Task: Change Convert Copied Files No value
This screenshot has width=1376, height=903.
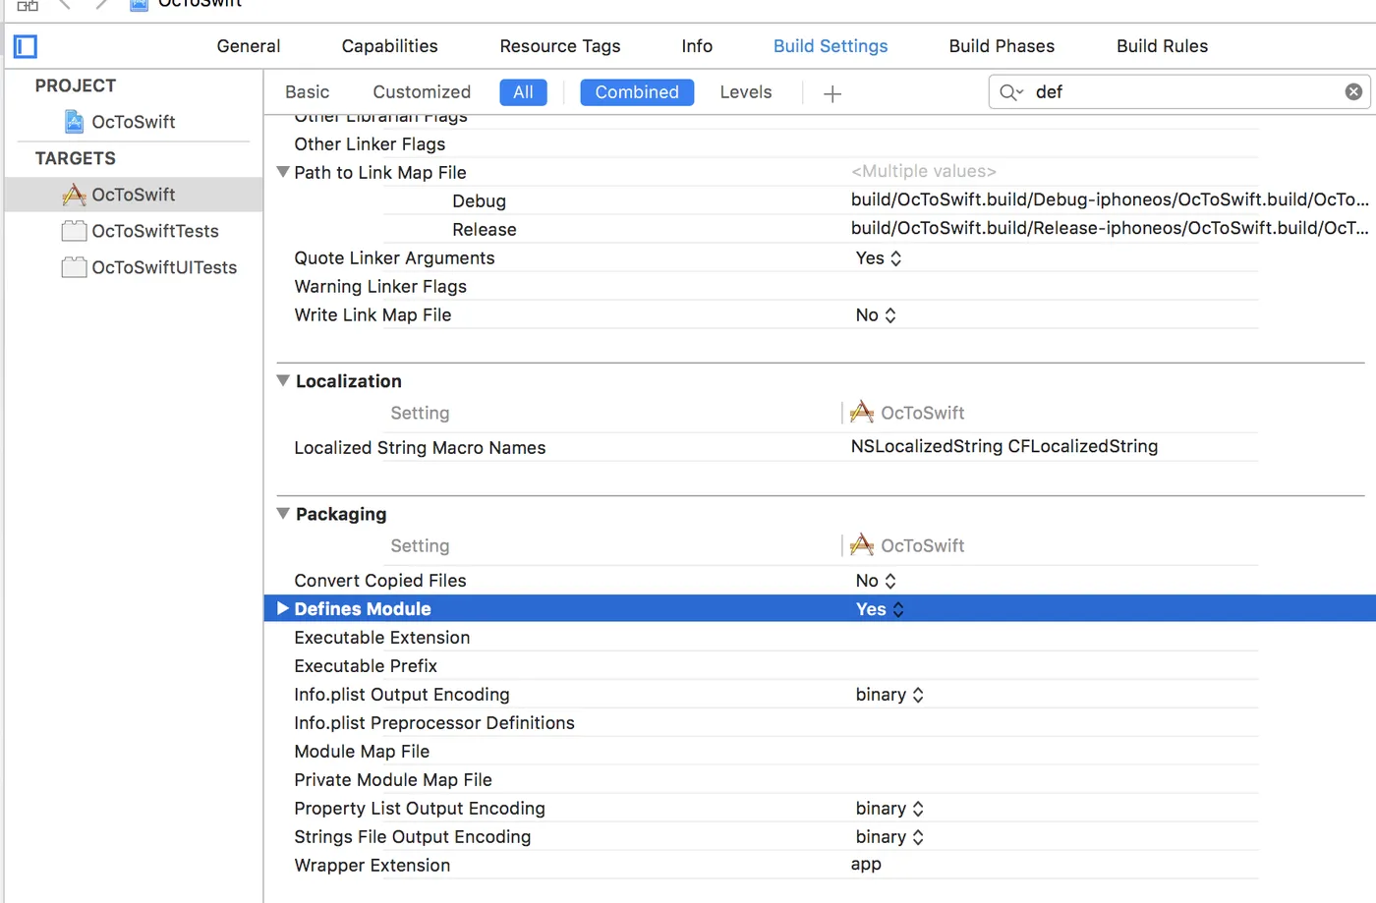Action: pos(876,581)
